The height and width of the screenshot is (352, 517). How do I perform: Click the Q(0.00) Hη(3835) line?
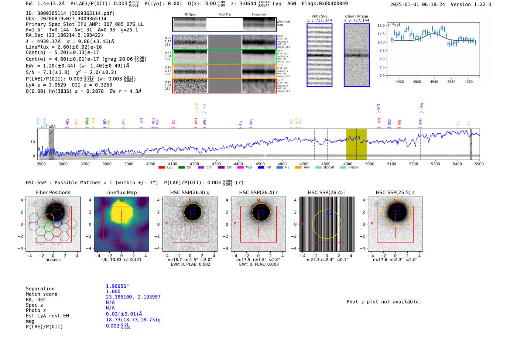click(83, 91)
